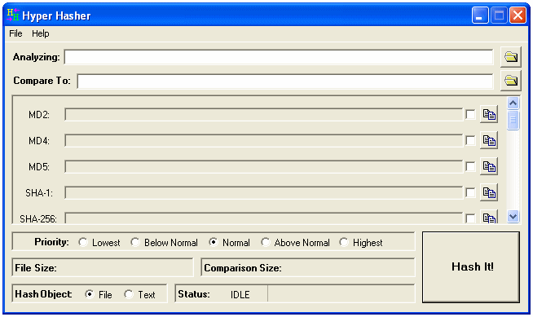Click the Comparison Size label
This screenshot has height=317, width=533.
tap(243, 268)
